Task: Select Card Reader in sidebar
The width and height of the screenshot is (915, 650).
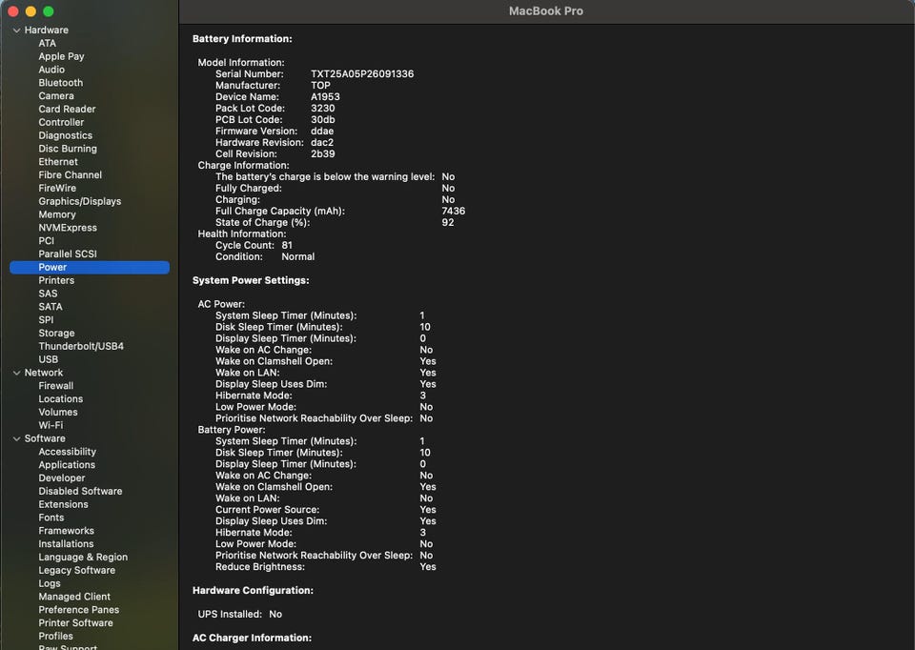Action: 67,109
